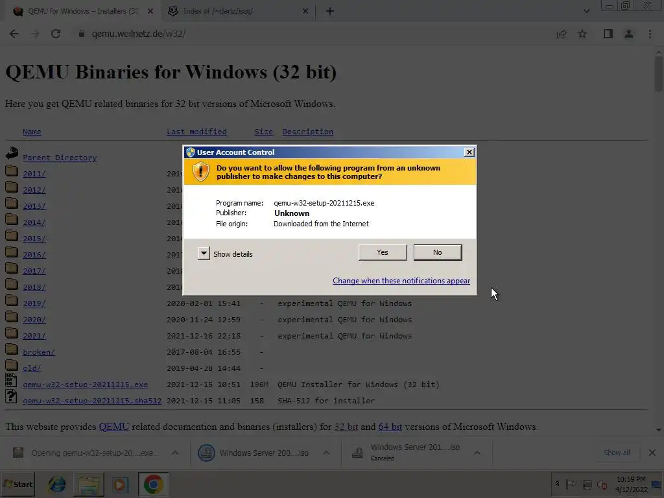This screenshot has width=664, height=498.
Task: Click unknown-file icon beside sha512 file
Action: coord(11,396)
